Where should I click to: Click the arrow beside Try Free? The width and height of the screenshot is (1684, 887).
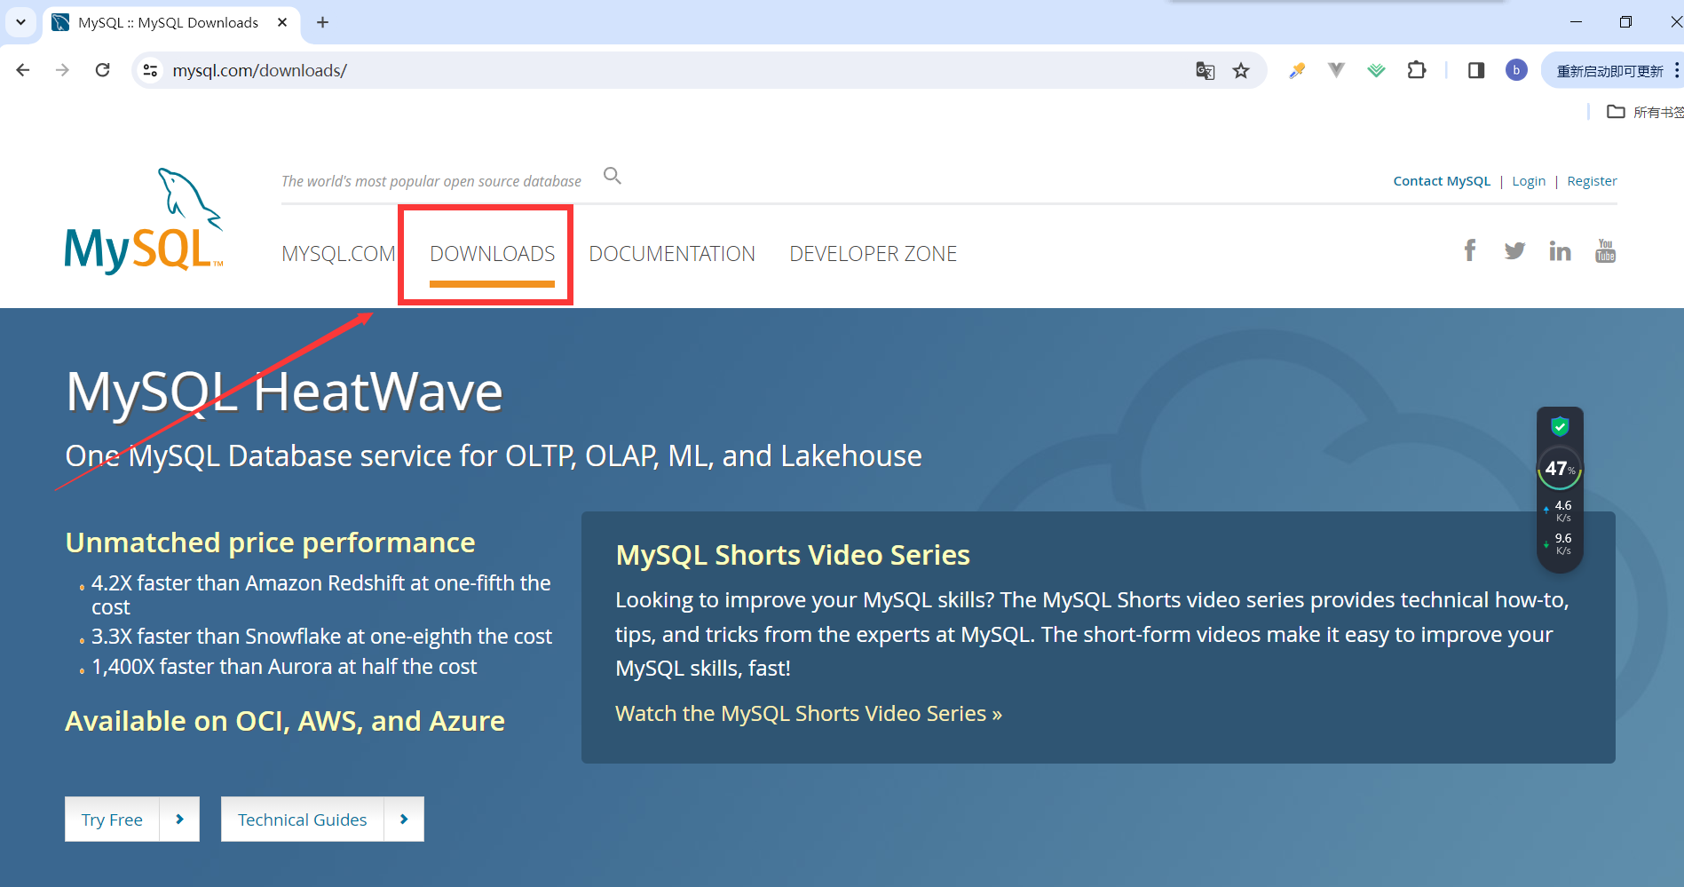click(179, 819)
